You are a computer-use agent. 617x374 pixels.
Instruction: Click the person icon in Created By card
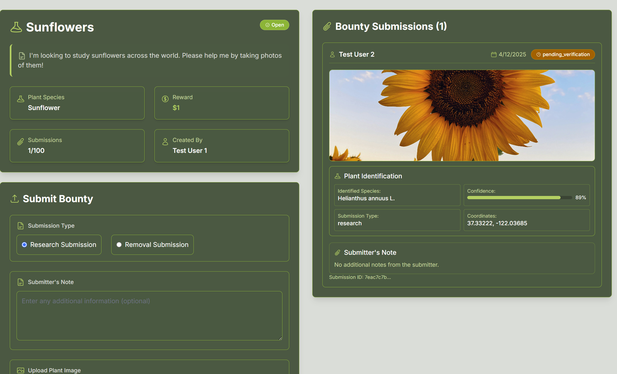[165, 142]
